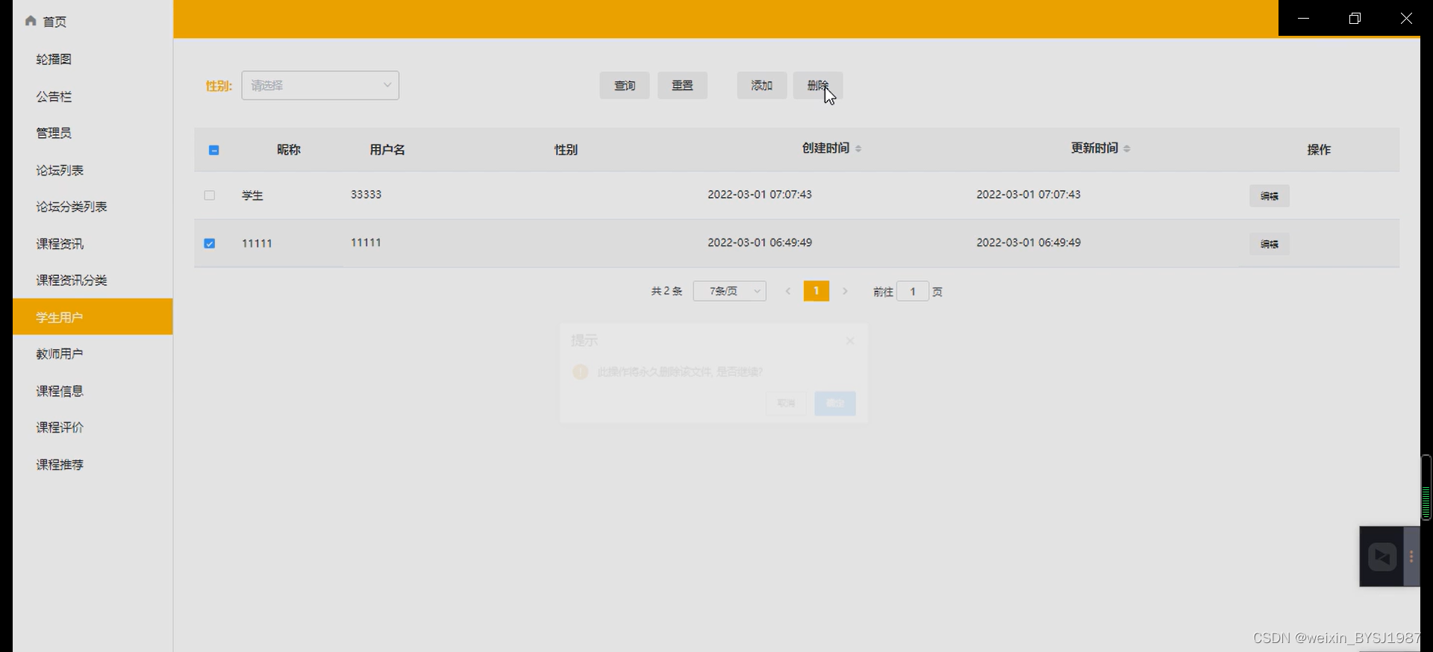This screenshot has height=652, width=1433.
Task: Uncheck the row checkbox for 11111
Action: pyautogui.click(x=210, y=243)
